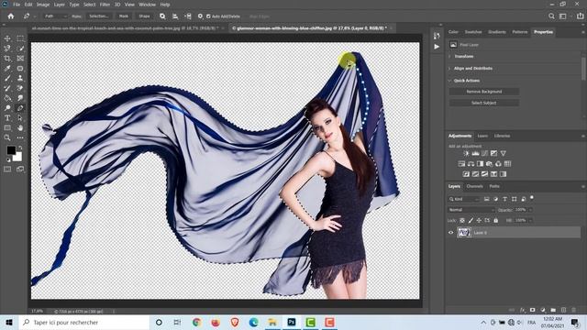
Task: Open the blend mode Normal dropdown
Action: point(471,210)
